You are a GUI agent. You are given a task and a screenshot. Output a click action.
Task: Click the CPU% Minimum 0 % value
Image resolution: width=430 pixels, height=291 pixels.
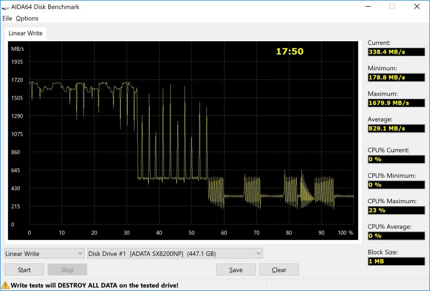point(396,185)
